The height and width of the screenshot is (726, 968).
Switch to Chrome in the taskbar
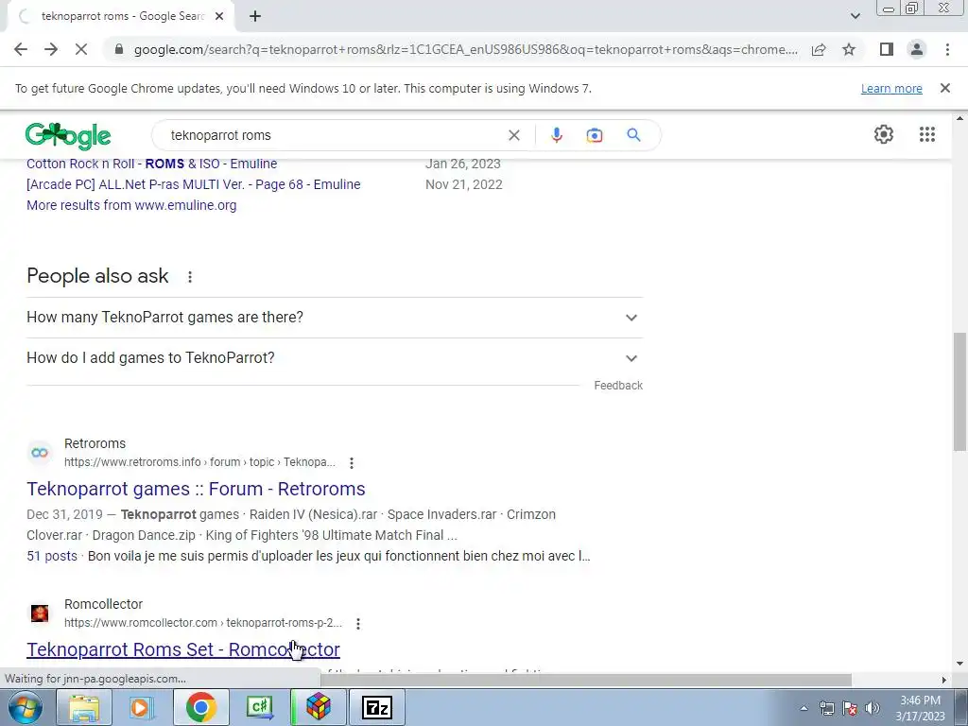tap(200, 707)
